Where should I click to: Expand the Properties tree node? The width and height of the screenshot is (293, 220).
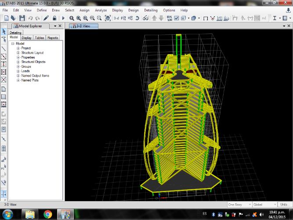click(18, 57)
